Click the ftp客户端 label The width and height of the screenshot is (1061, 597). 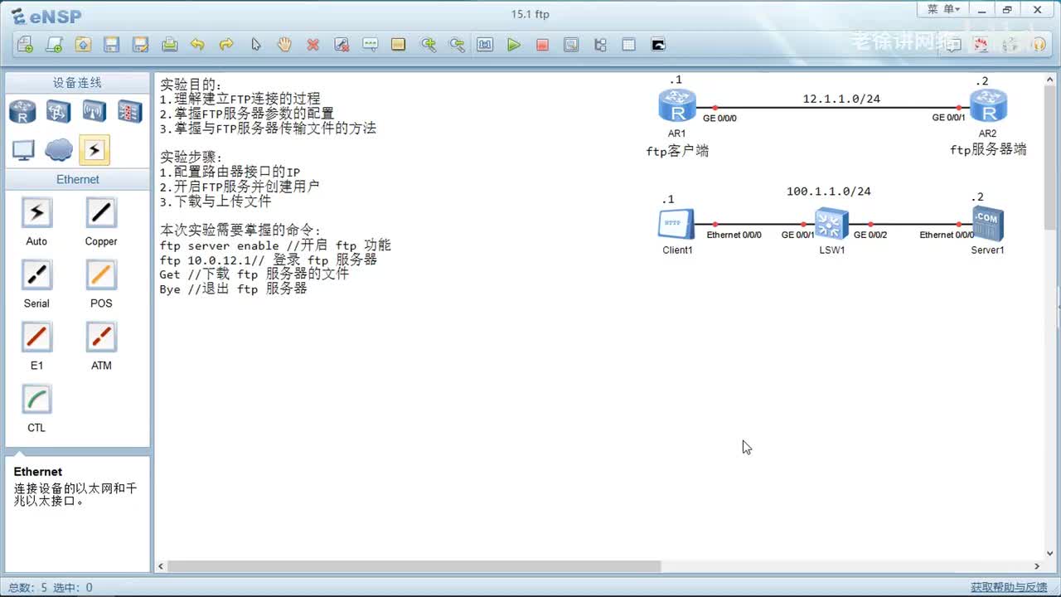coord(677,151)
